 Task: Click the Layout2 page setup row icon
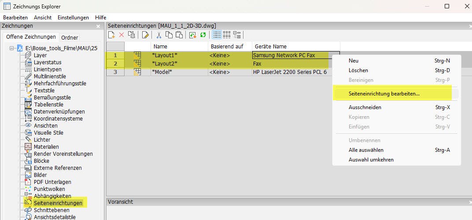(137, 63)
